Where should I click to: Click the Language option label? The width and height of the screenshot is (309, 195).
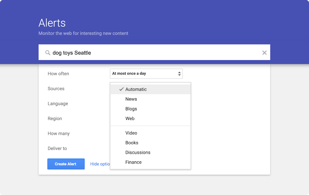pyautogui.click(x=58, y=104)
